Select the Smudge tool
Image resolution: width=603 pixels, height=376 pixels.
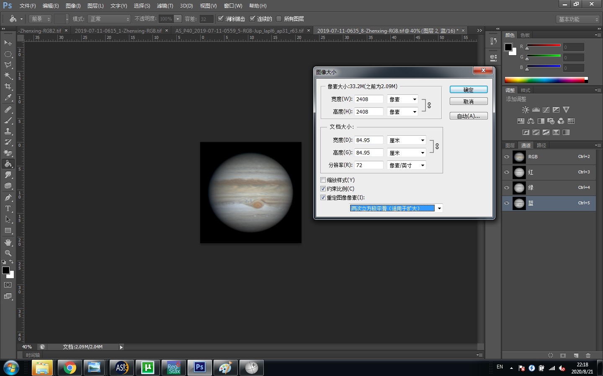8,175
